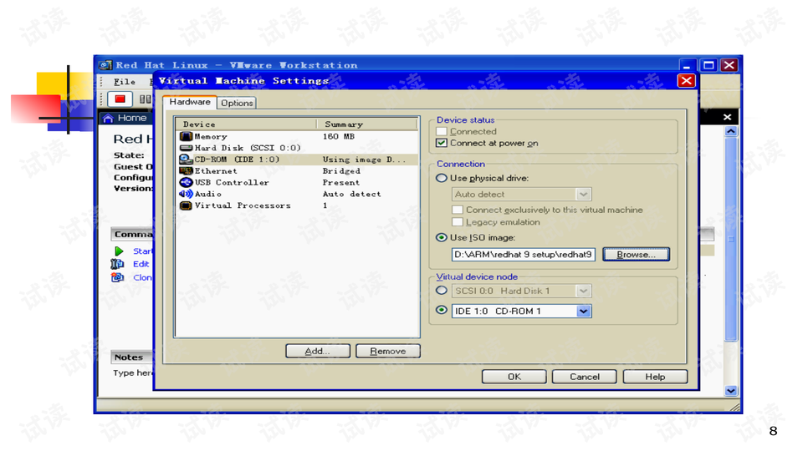Open the Auto detect drive dropdown
This screenshot has width=803, height=451.
pos(583,195)
